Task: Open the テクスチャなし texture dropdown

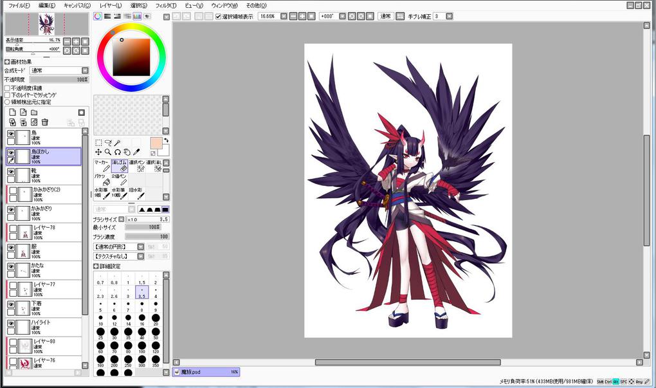Action: 141,256
